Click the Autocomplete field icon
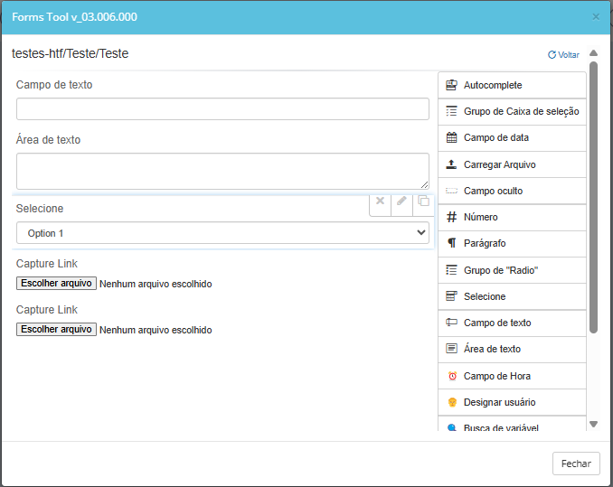This screenshot has width=613, height=487. tap(451, 85)
